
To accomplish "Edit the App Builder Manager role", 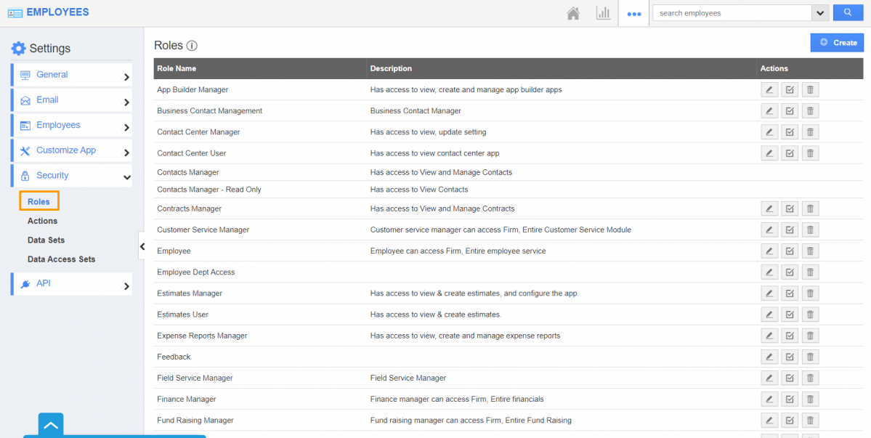I will (x=769, y=90).
